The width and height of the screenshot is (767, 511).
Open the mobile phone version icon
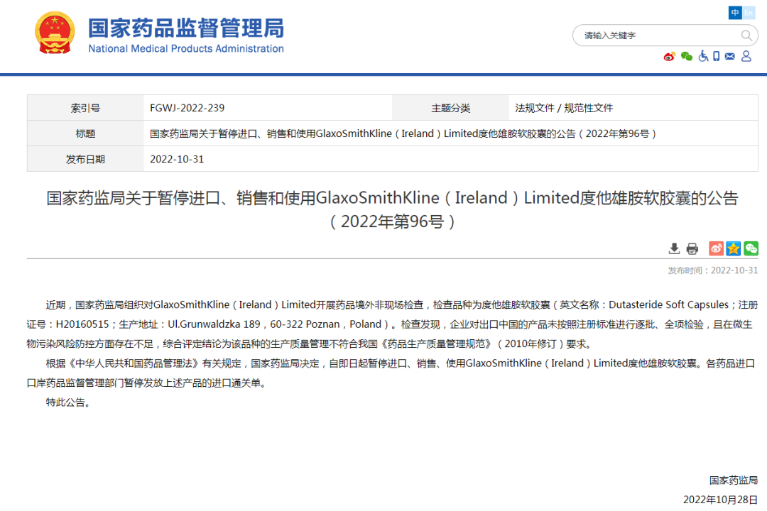click(x=716, y=56)
